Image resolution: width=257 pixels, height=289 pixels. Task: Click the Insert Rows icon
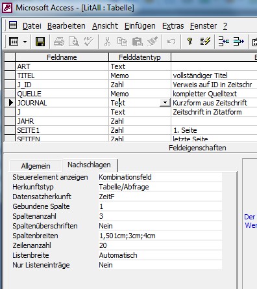(223, 41)
